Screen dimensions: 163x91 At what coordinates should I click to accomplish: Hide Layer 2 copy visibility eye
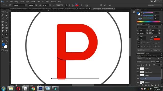pos(138,72)
